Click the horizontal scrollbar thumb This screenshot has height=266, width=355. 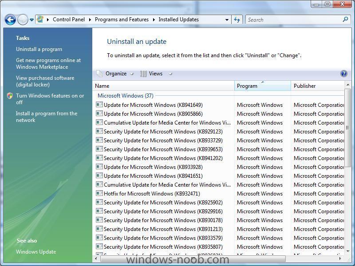pyautogui.click(x=193, y=258)
